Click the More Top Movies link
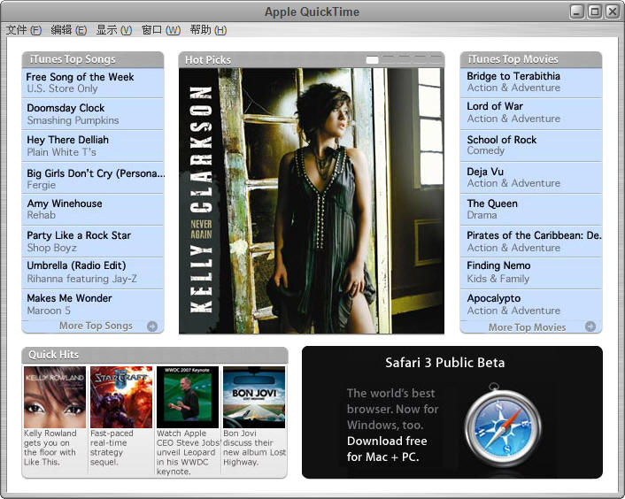Screen dimensions: 625x499 527,327
